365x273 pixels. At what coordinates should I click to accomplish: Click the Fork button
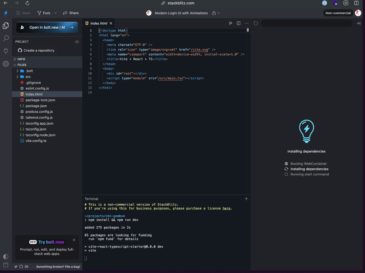[x=44, y=13]
